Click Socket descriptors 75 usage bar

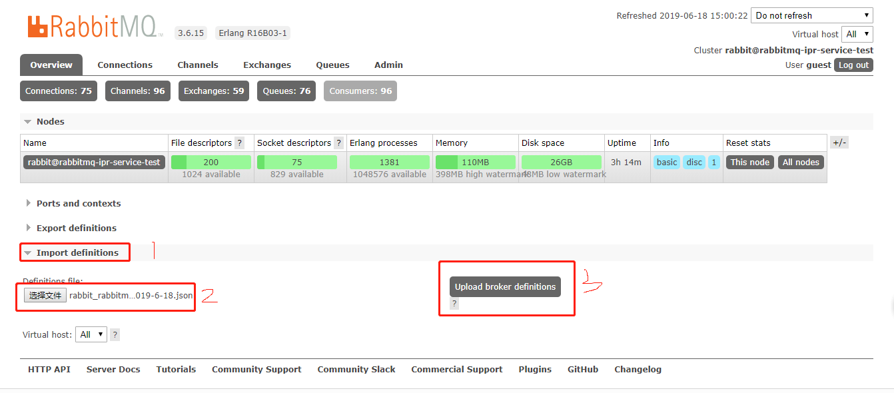(x=297, y=162)
